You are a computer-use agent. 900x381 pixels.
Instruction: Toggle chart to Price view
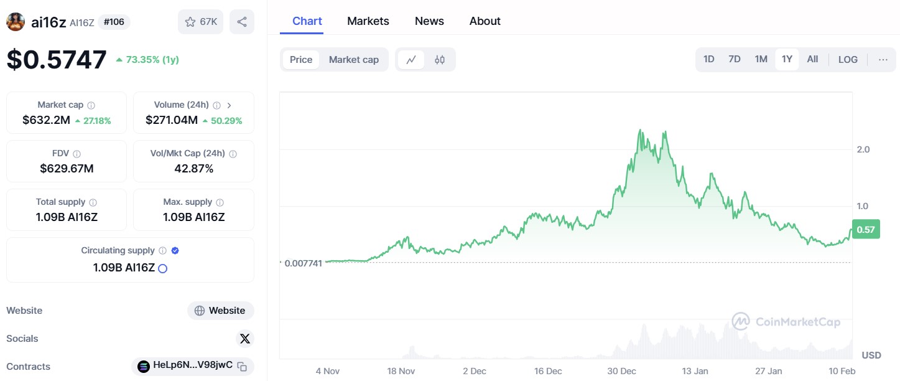(301, 60)
